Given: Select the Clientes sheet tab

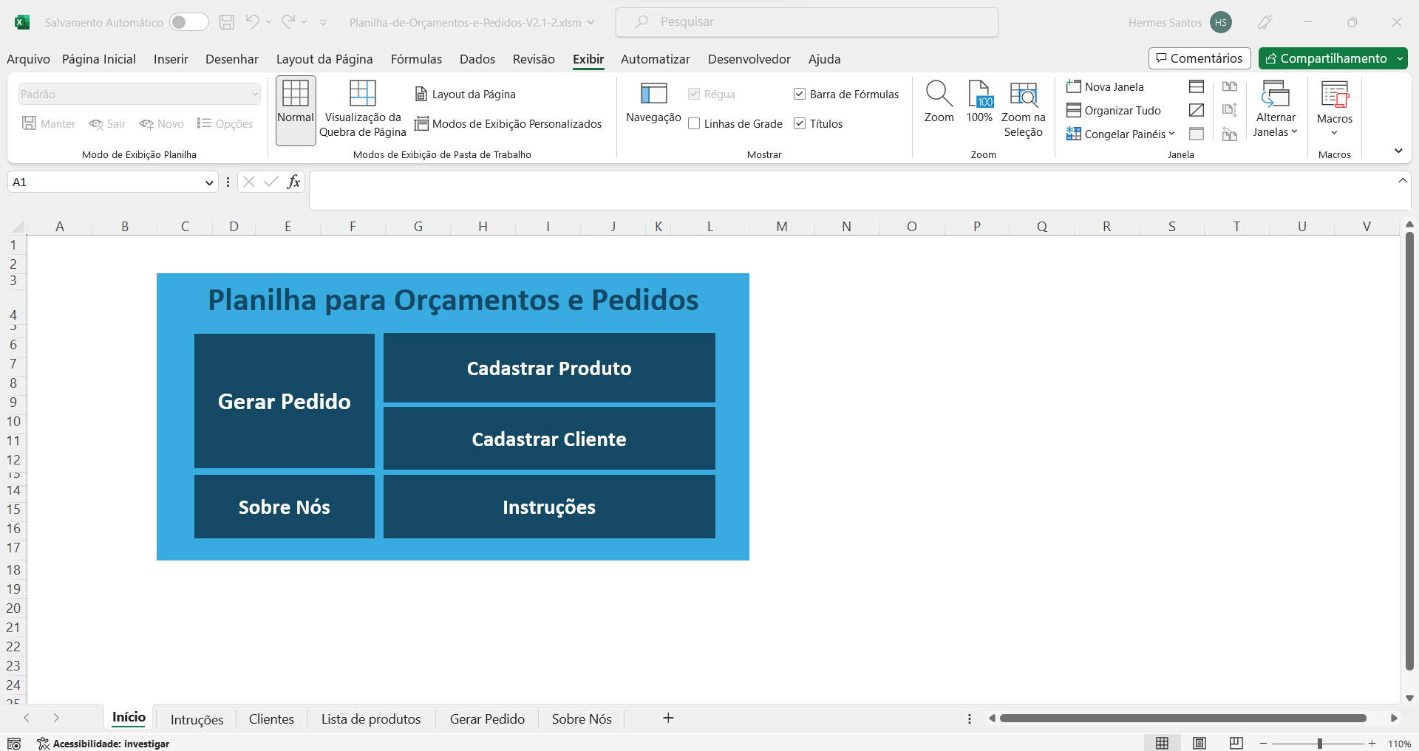Looking at the screenshot, I should pyautogui.click(x=271, y=719).
